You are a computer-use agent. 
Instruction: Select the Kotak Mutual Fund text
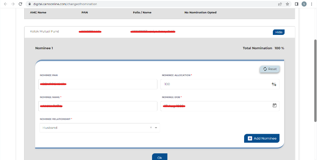tap(45, 31)
